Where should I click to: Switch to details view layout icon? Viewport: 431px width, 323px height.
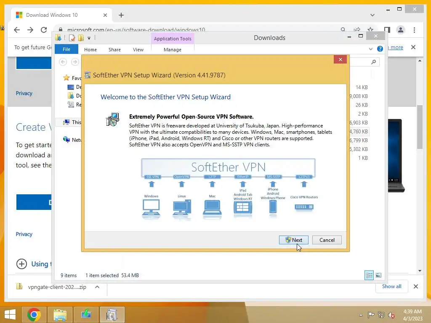[x=369, y=275]
